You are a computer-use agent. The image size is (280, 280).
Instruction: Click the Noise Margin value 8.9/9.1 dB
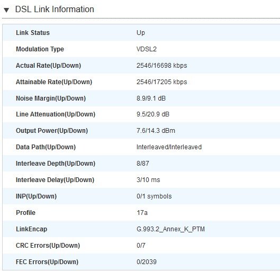point(151,98)
